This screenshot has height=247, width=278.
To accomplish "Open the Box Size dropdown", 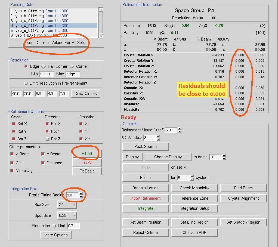I will 67,205.
